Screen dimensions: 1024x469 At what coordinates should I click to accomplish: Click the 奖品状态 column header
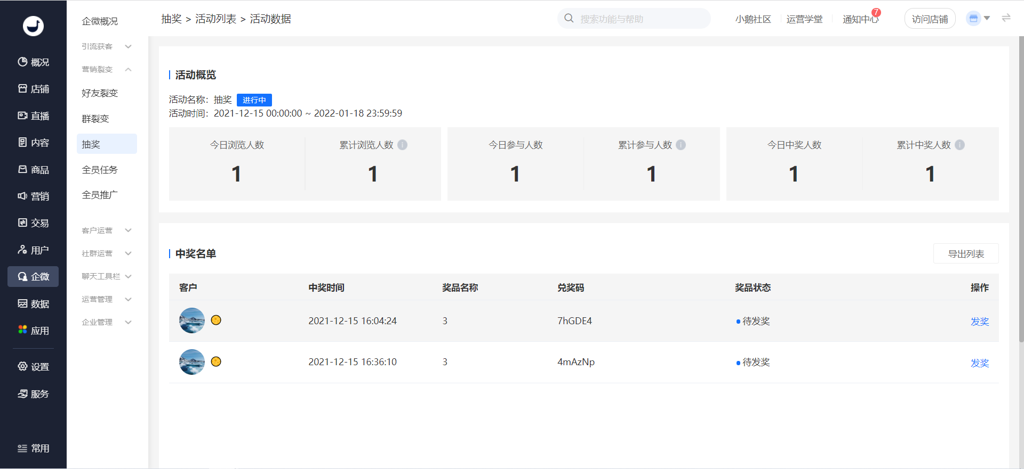pos(753,287)
